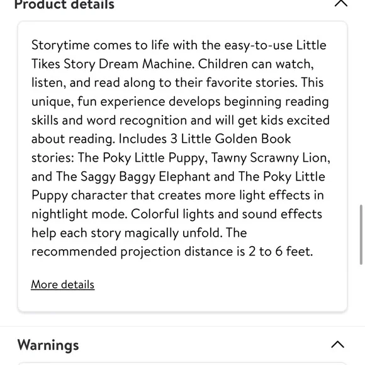Screen dimensions: 365x365
Task: Click the phrase unique, fun experience
Action: tap(98, 102)
